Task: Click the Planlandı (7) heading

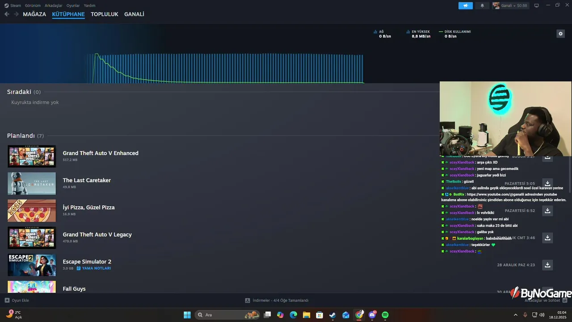Action: (25, 136)
